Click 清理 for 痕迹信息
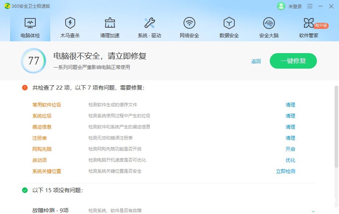The width and height of the screenshot is (339, 214). point(290,127)
